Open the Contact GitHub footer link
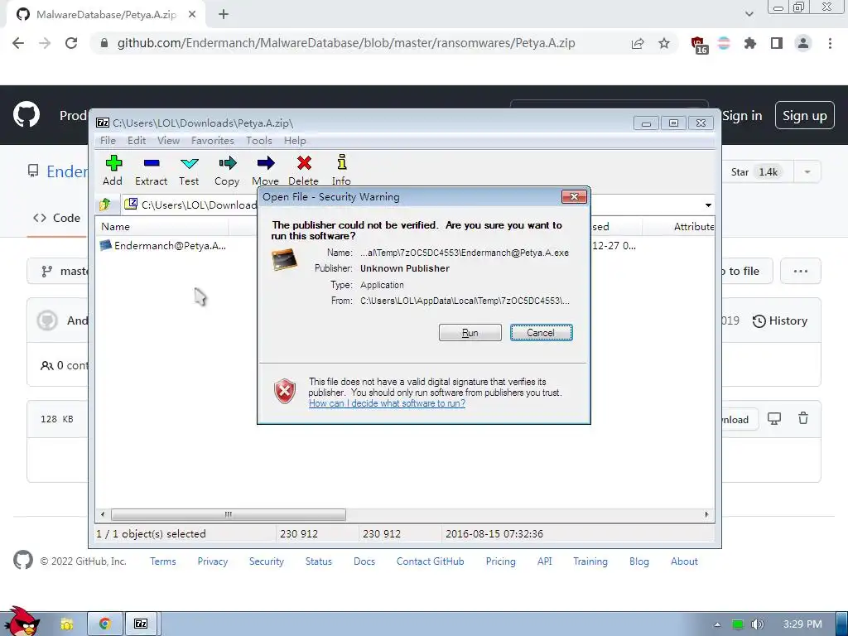This screenshot has height=636, width=848. pos(431,561)
